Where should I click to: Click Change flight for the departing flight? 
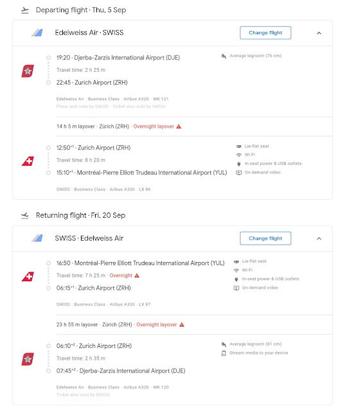(x=265, y=33)
